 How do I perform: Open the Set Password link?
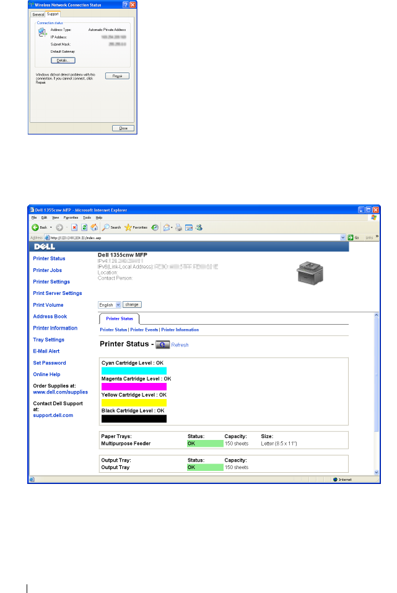point(50,362)
